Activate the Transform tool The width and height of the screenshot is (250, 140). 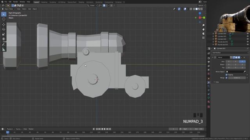click(x=4, y=39)
